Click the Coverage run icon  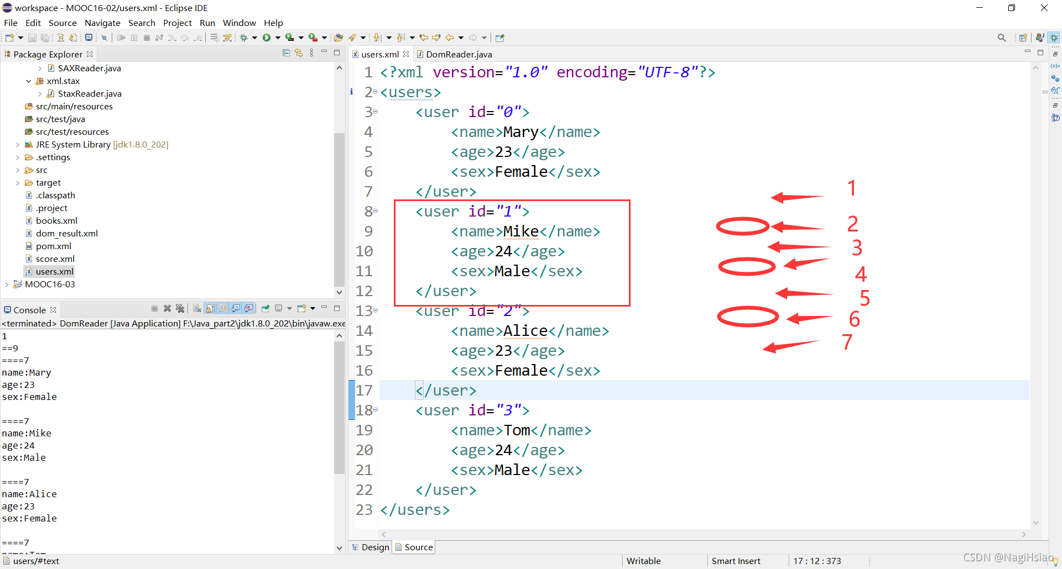(289, 38)
